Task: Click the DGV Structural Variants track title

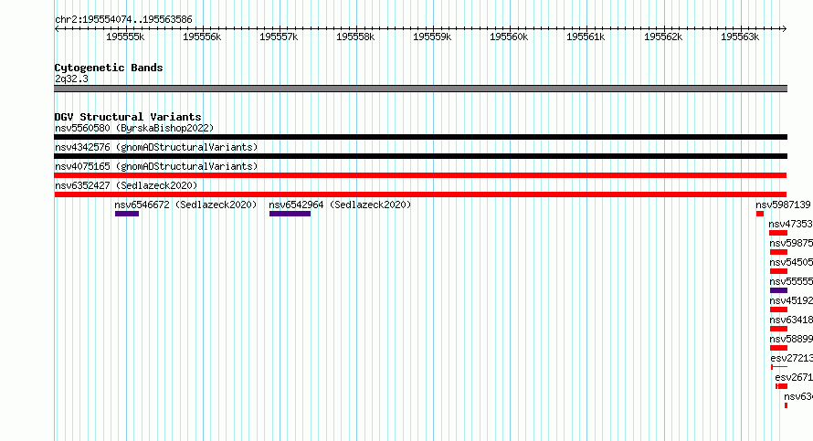Action: click(x=128, y=117)
